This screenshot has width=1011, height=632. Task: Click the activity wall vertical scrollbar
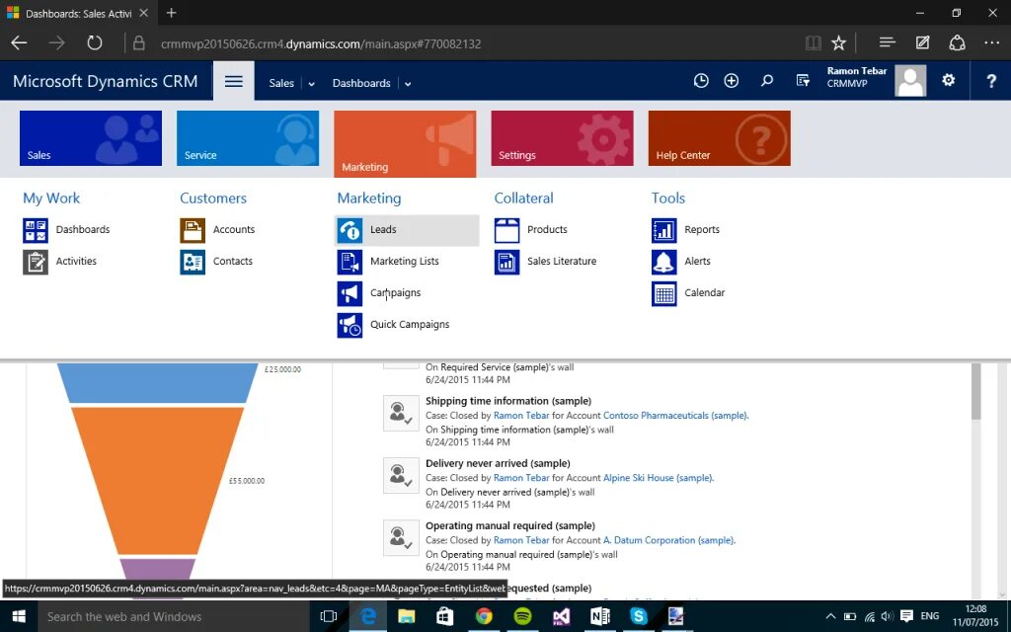[x=975, y=390]
